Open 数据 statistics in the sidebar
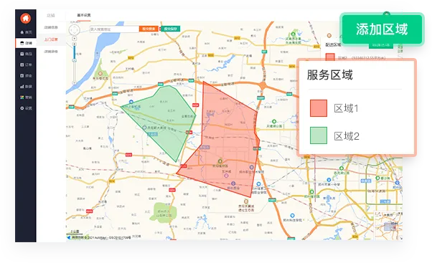This screenshot has width=432, height=263. click(x=26, y=87)
